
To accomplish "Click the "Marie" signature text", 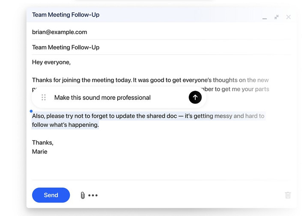I will tap(40, 152).
